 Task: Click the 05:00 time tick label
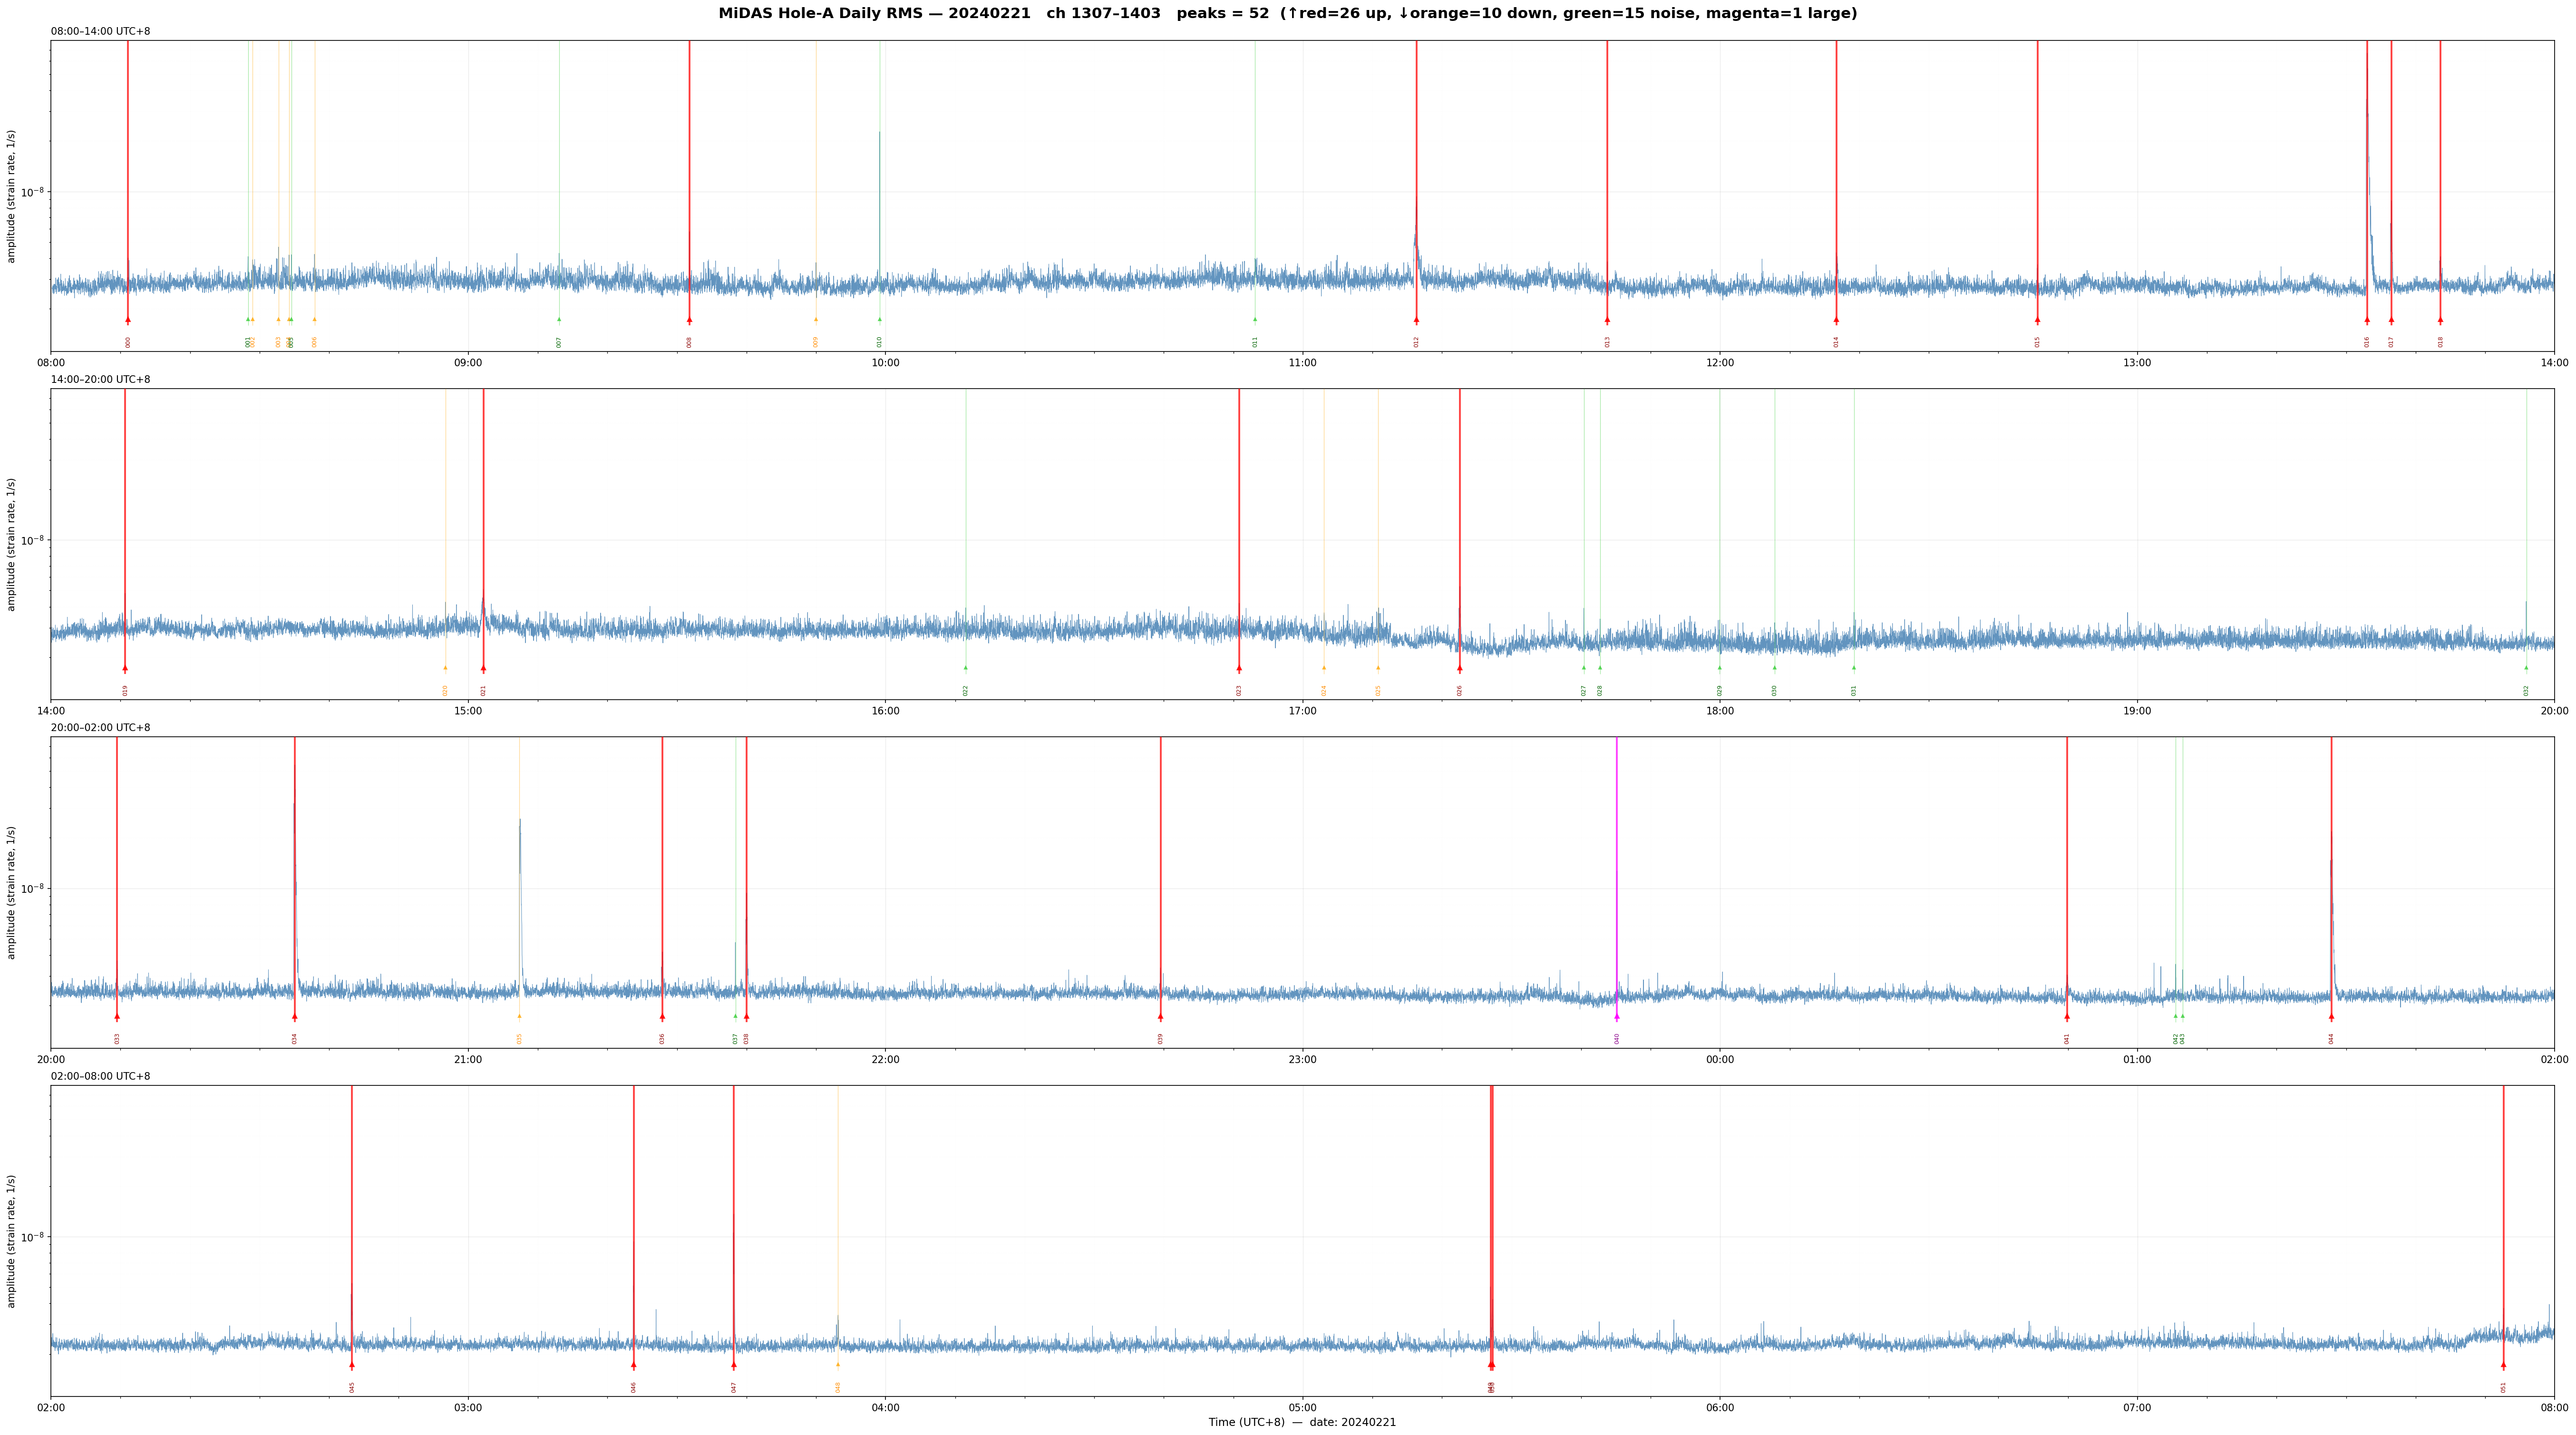[1302, 1408]
